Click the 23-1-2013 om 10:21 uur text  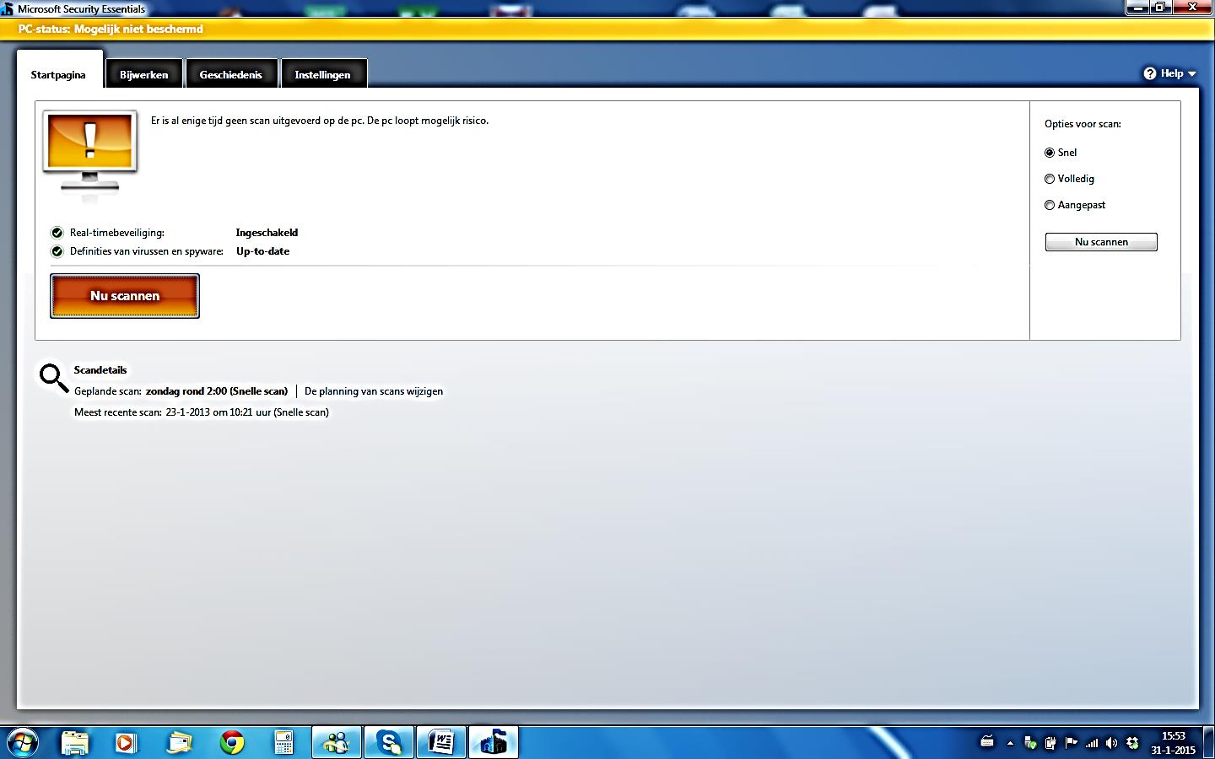click(x=219, y=412)
